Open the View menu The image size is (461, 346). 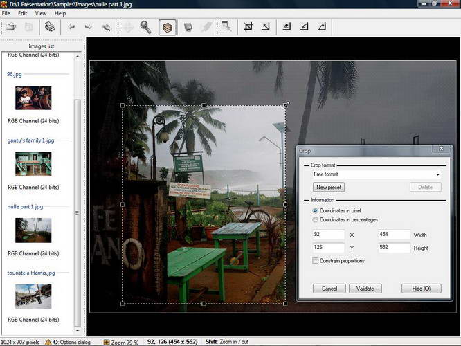(x=41, y=13)
